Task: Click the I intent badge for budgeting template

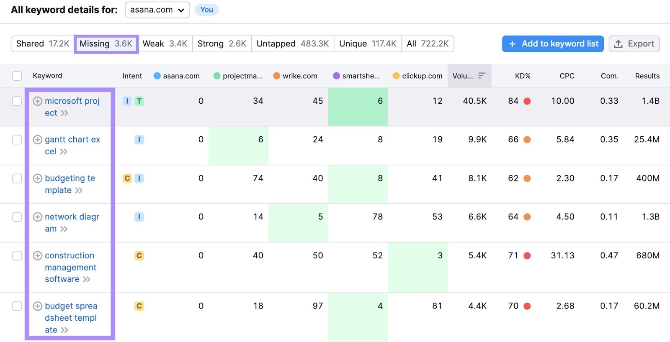Action: point(139,179)
